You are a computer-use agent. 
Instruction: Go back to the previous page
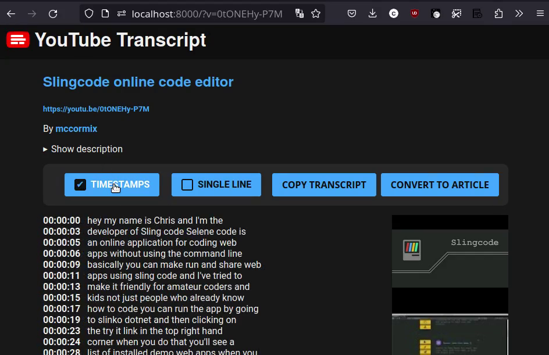11,13
